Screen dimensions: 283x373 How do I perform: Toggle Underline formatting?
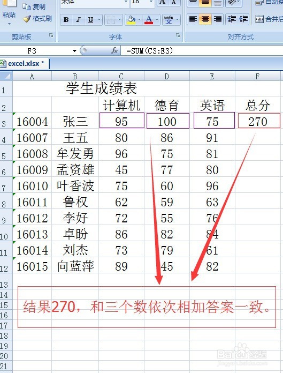point(90,20)
